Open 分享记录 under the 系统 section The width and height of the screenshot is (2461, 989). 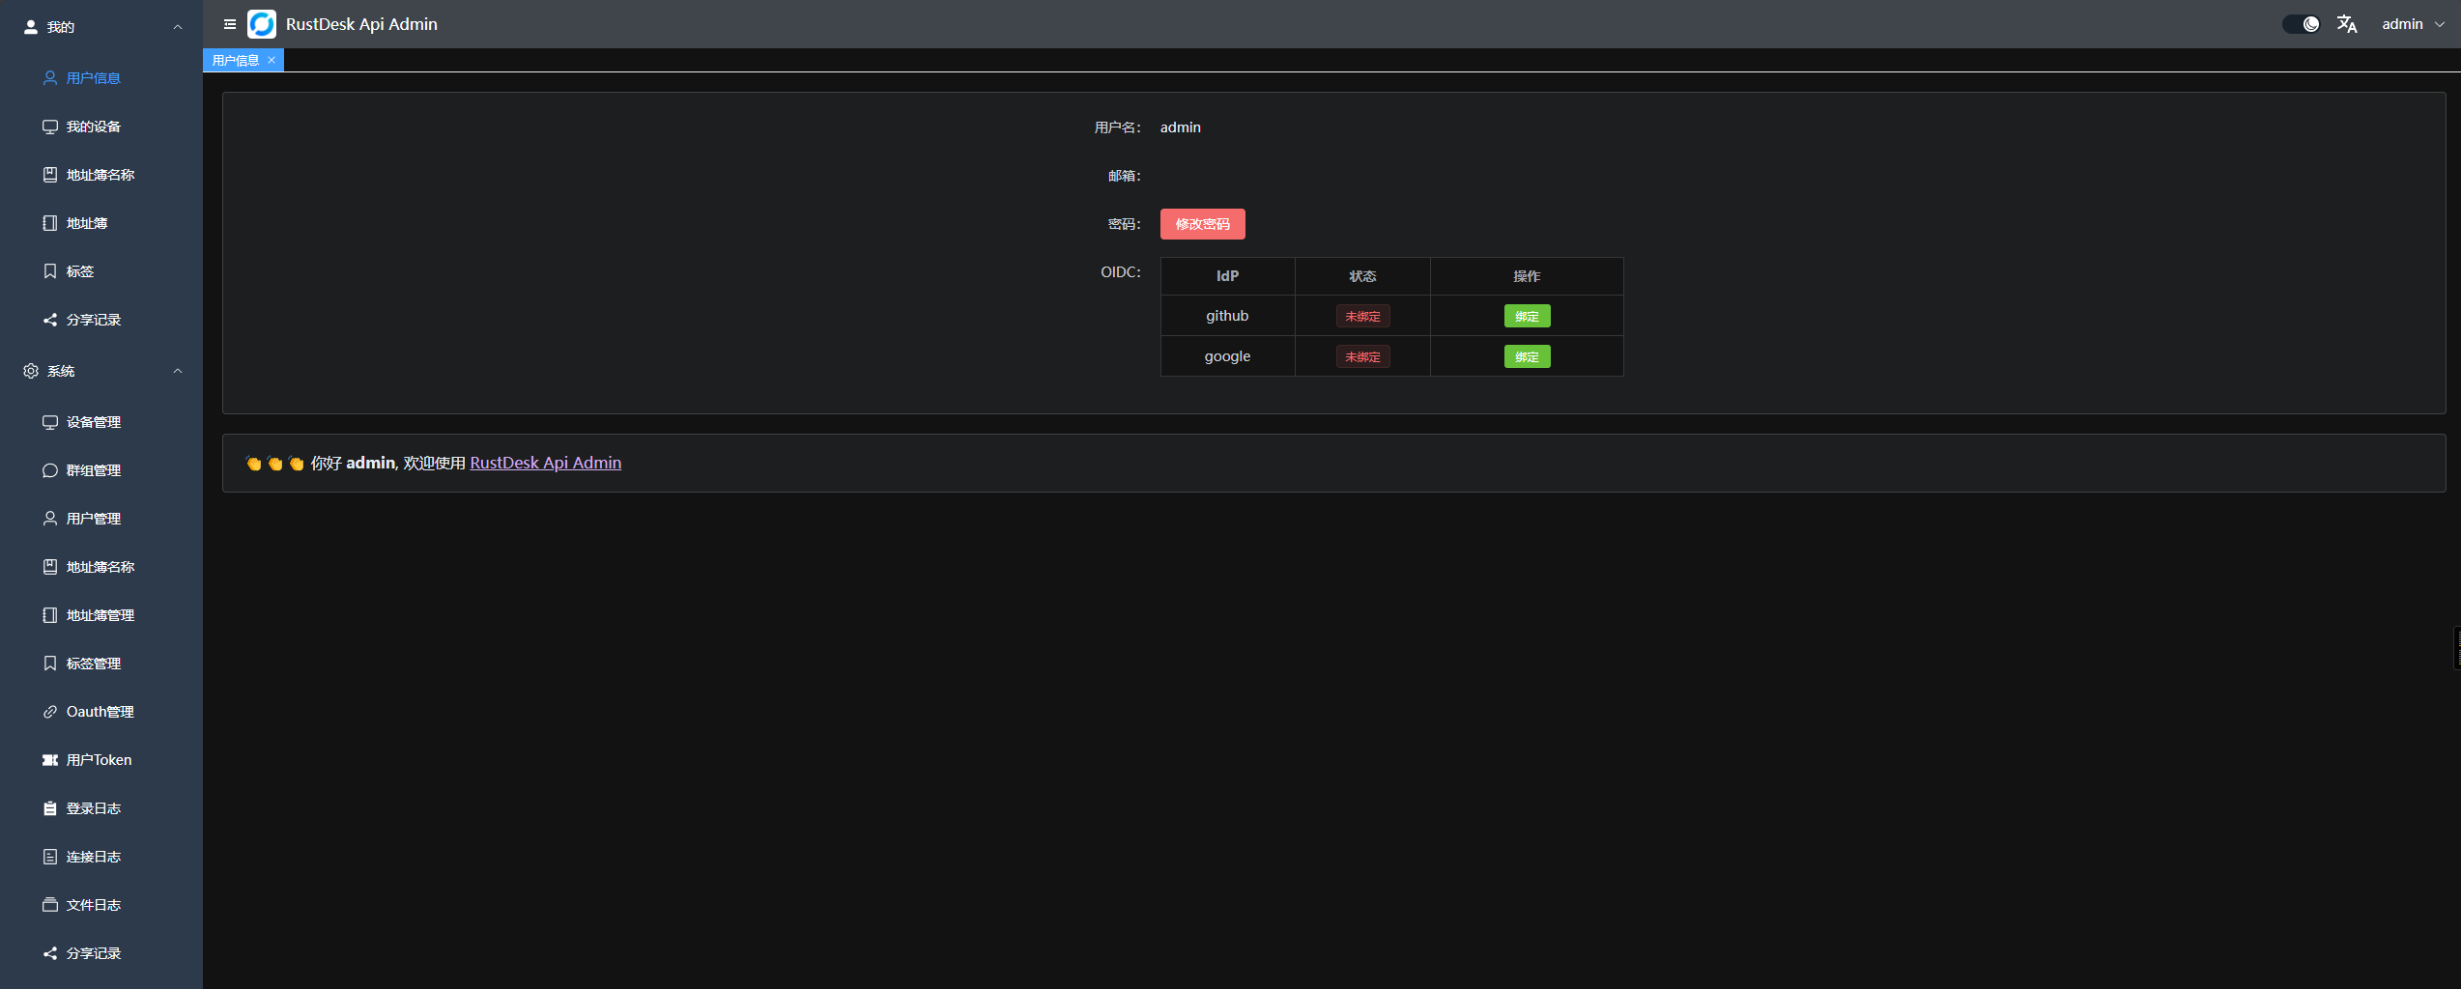pos(94,952)
